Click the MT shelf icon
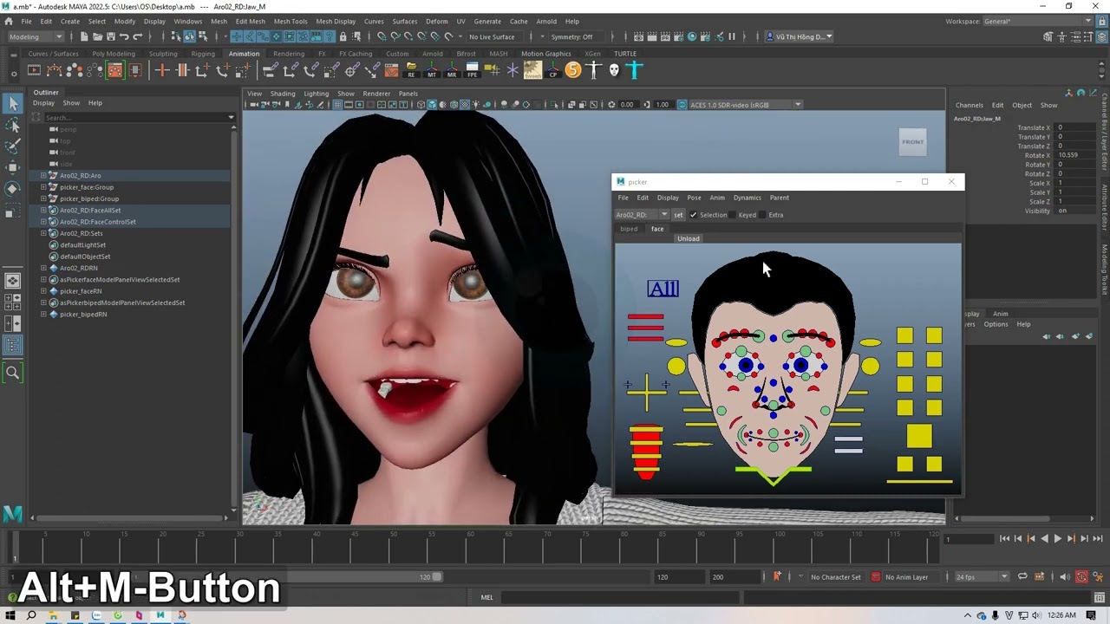This screenshot has width=1110, height=624. click(x=431, y=70)
